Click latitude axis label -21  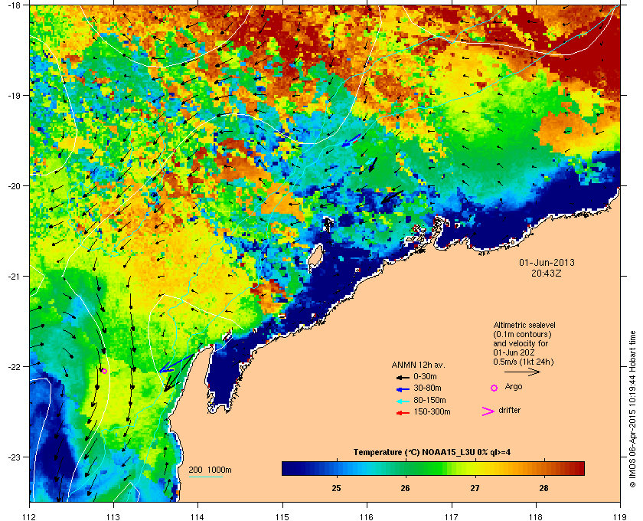(15, 277)
